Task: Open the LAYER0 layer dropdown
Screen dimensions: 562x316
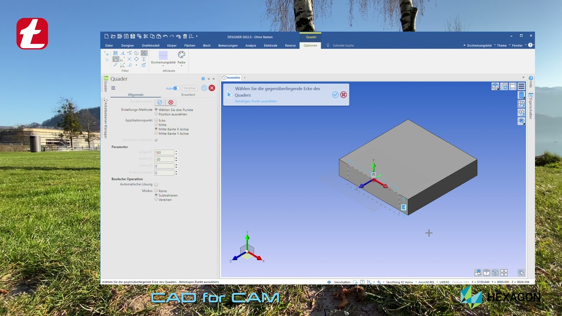Action: click(444, 282)
